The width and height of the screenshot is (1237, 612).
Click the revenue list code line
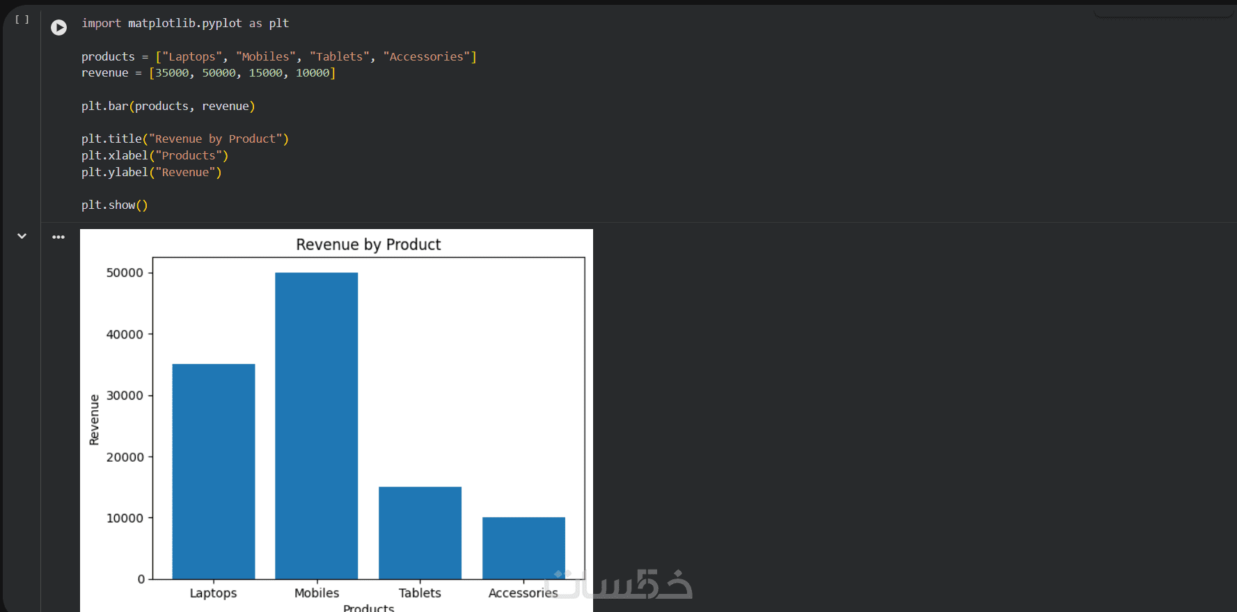[x=208, y=72]
